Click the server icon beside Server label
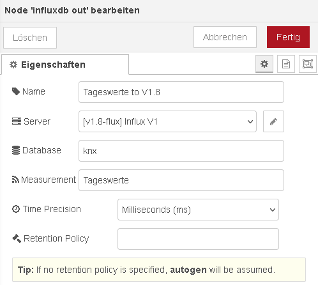 click(x=17, y=121)
